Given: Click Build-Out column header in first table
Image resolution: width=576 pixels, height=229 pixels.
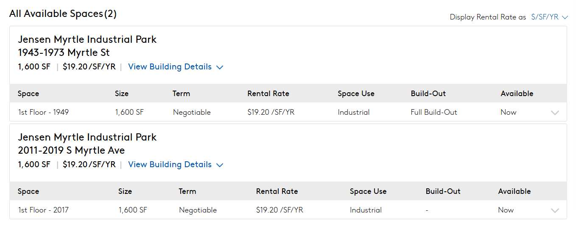Looking at the screenshot, I should [x=428, y=94].
